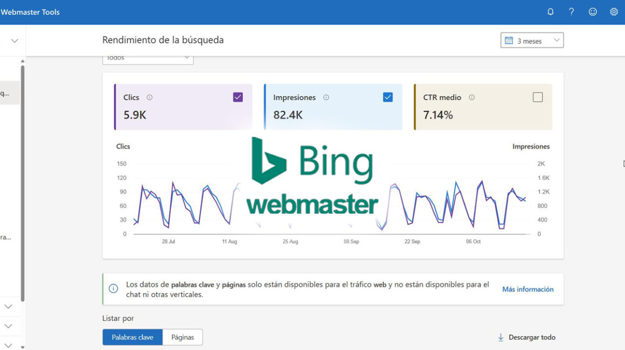The image size is (625, 350).
Task: Expand the site selector chevron at top left
Action: coord(15,40)
